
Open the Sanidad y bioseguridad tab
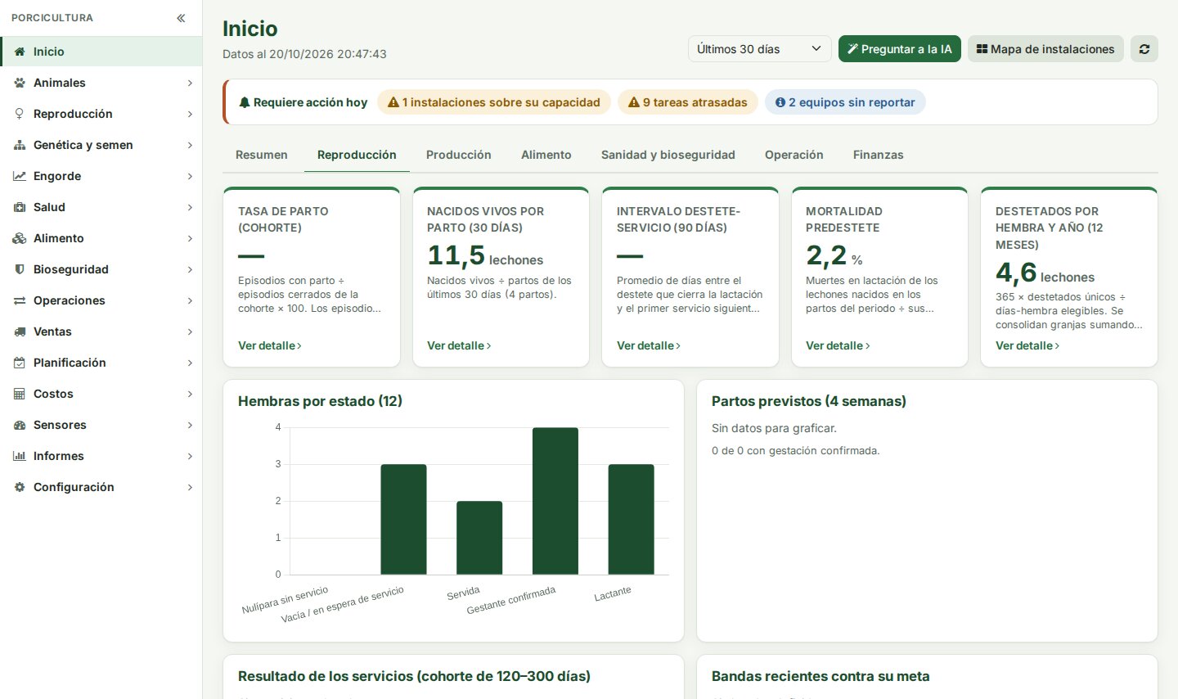click(x=668, y=155)
